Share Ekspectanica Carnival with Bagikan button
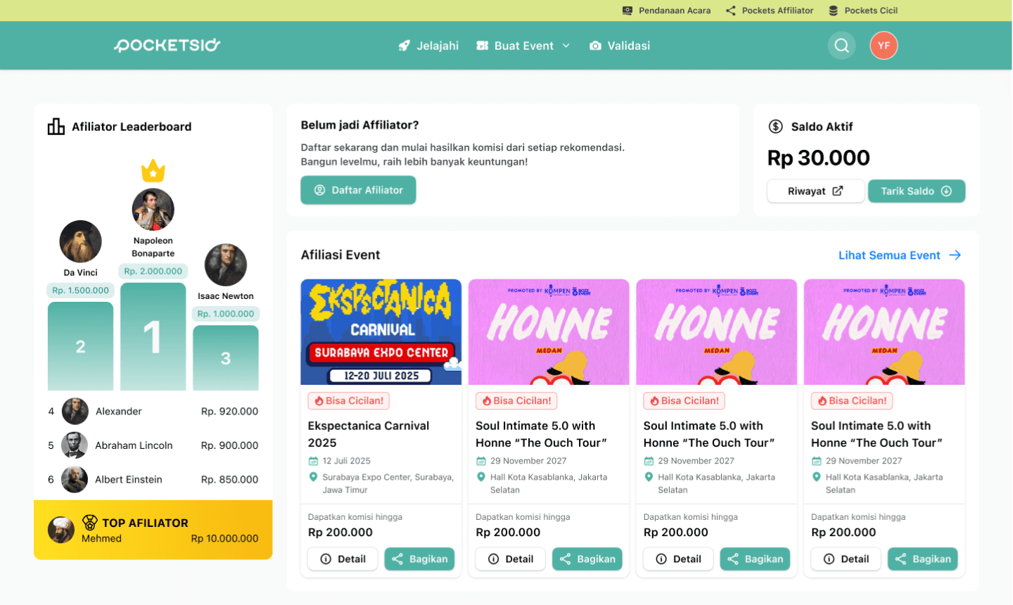The height and width of the screenshot is (605, 1013). [419, 559]
